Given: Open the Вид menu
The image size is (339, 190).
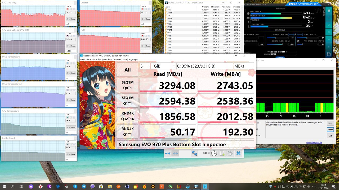Looking at the screenshot, I should [x=110, y=59].
